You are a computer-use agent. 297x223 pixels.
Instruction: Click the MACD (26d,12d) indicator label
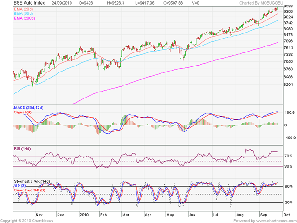29,108
